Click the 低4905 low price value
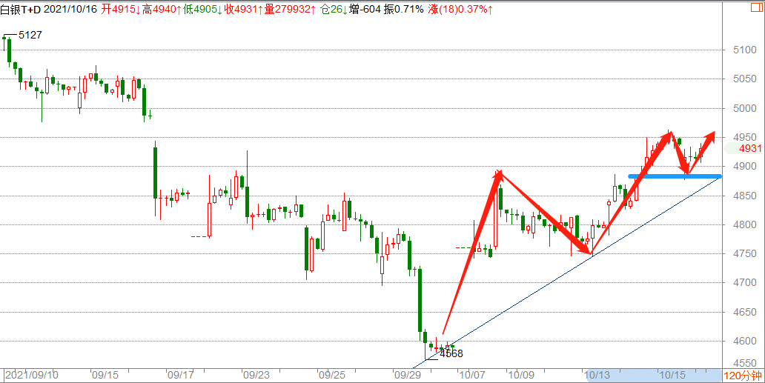This screenshot has height=383, width=765. (203, 8)
